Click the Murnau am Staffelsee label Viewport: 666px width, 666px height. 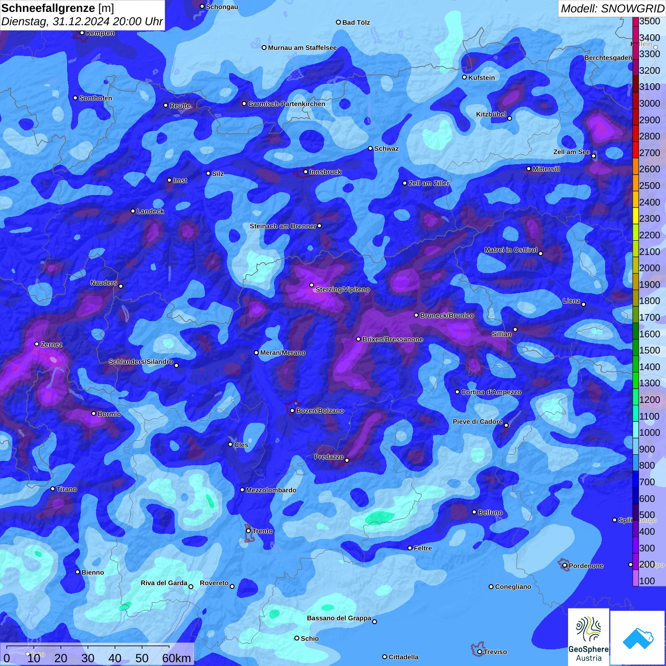click(x=302, y=48)
